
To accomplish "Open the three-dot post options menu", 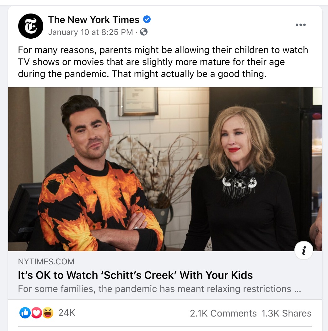I will pos(300,25).
